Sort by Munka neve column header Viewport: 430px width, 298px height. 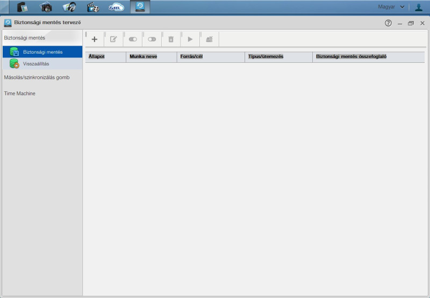click(152, 57)
